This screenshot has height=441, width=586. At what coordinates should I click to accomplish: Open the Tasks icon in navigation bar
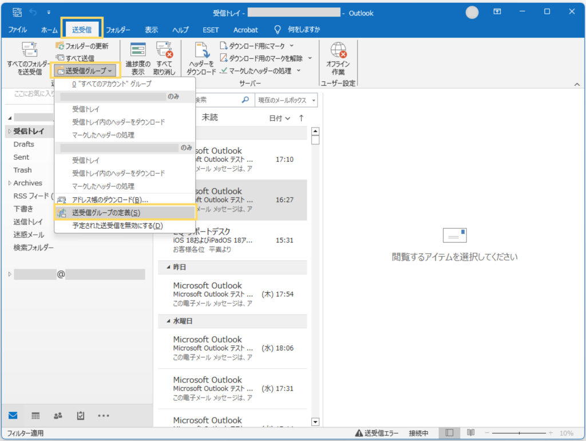coord(81,416)
